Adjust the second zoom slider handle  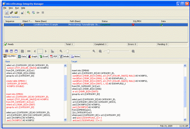pyautogui.click(x=108, y=51)
